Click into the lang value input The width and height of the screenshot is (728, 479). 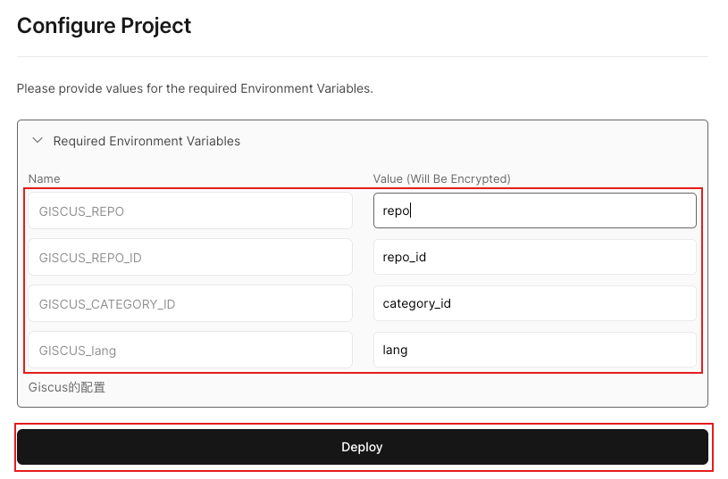534,351
